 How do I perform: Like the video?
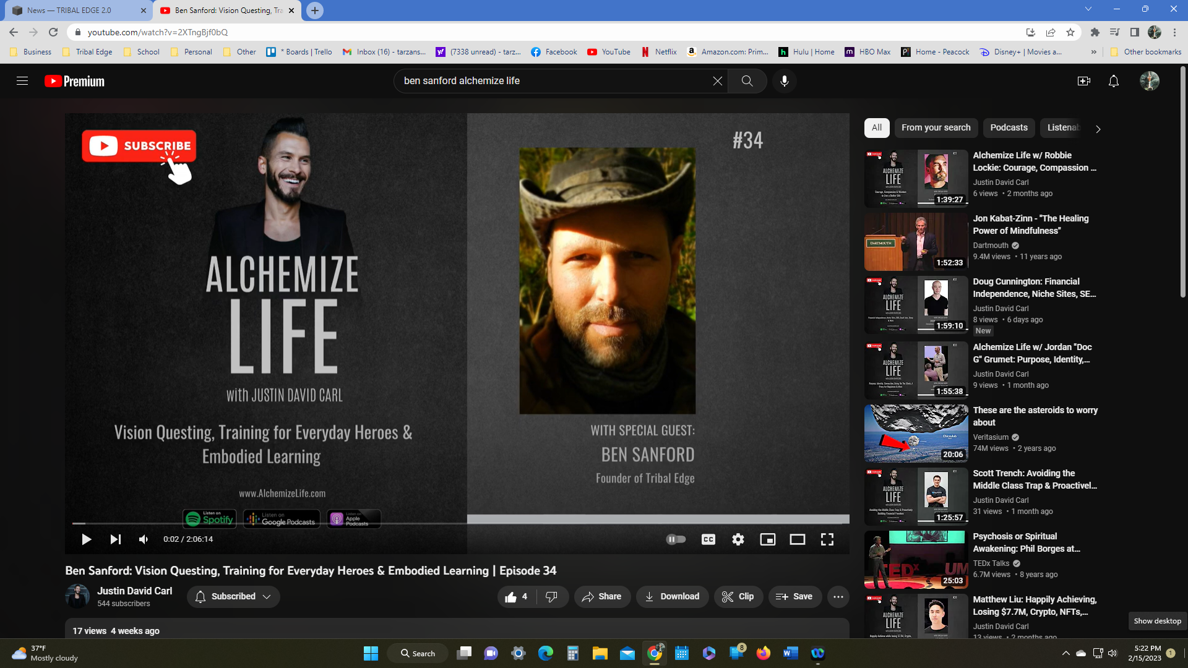[x=516, y=597]
